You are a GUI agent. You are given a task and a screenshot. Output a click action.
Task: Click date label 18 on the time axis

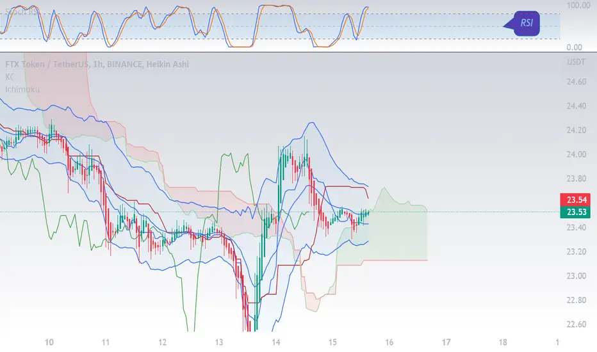[x=503, y=342]
